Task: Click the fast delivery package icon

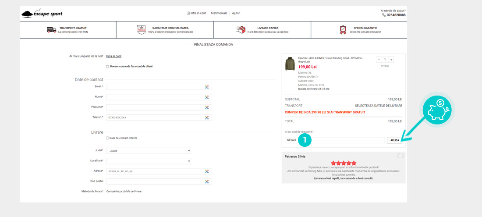Action: (x=241, y=30)
